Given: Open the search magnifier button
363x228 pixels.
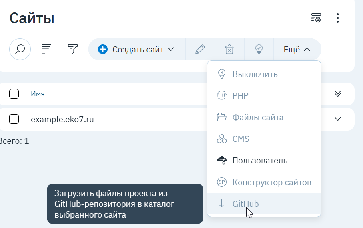Looking at the screenshot, I should coord(20,49).
